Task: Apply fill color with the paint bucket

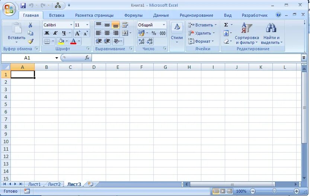Action: point(61,41)
